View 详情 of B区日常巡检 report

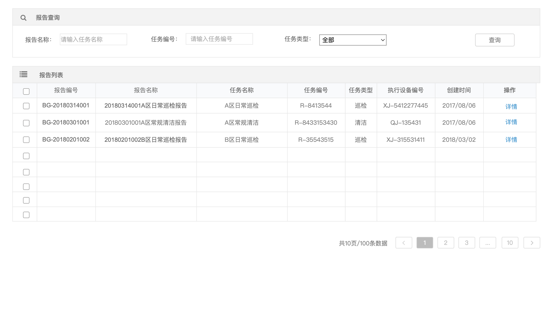tap(511, 140)
